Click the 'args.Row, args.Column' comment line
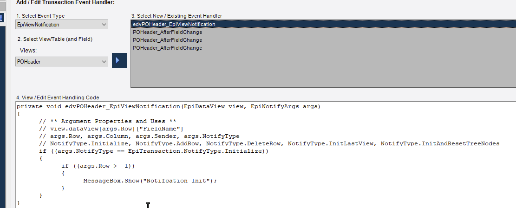Viewport: 516px width, 208px height. coord(139,136)
